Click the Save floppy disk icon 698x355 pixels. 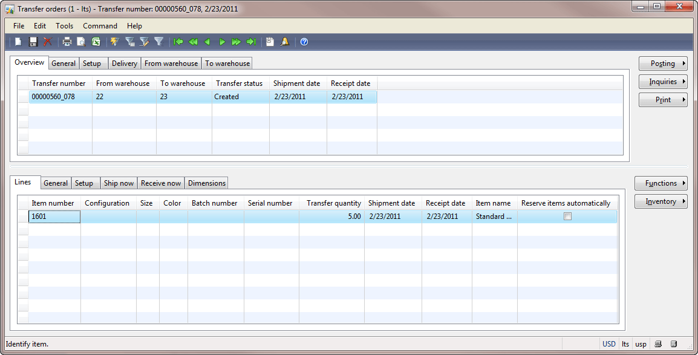[x=33, y=42]
